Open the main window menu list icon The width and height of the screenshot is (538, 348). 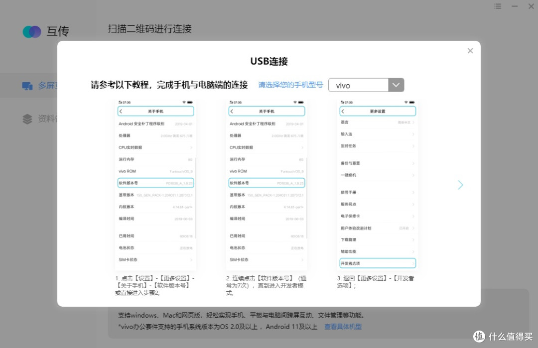coord(498,6)
